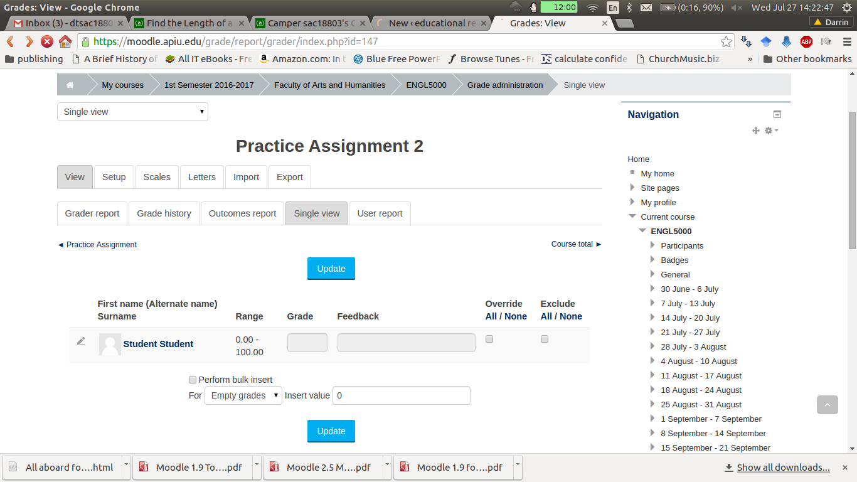Open the Single view dropdown
Image resolution: width=857 pixels, height=482 pixels.
point(132,111)
